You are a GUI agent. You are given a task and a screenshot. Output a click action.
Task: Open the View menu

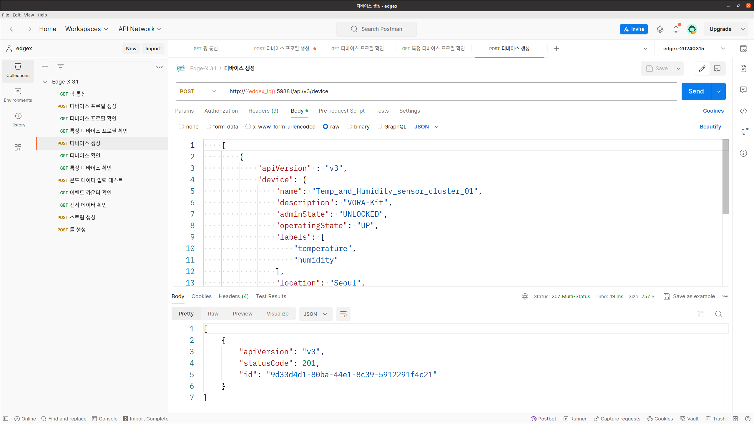(29, 15)
